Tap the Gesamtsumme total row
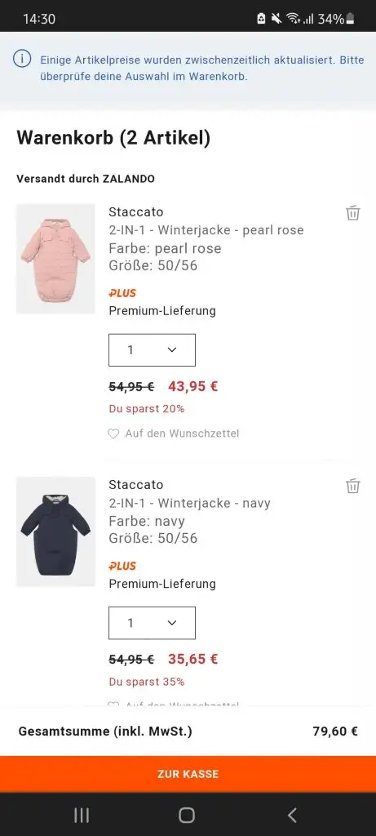The width and height of the screenshot is (376, 836). click(188, 731)
